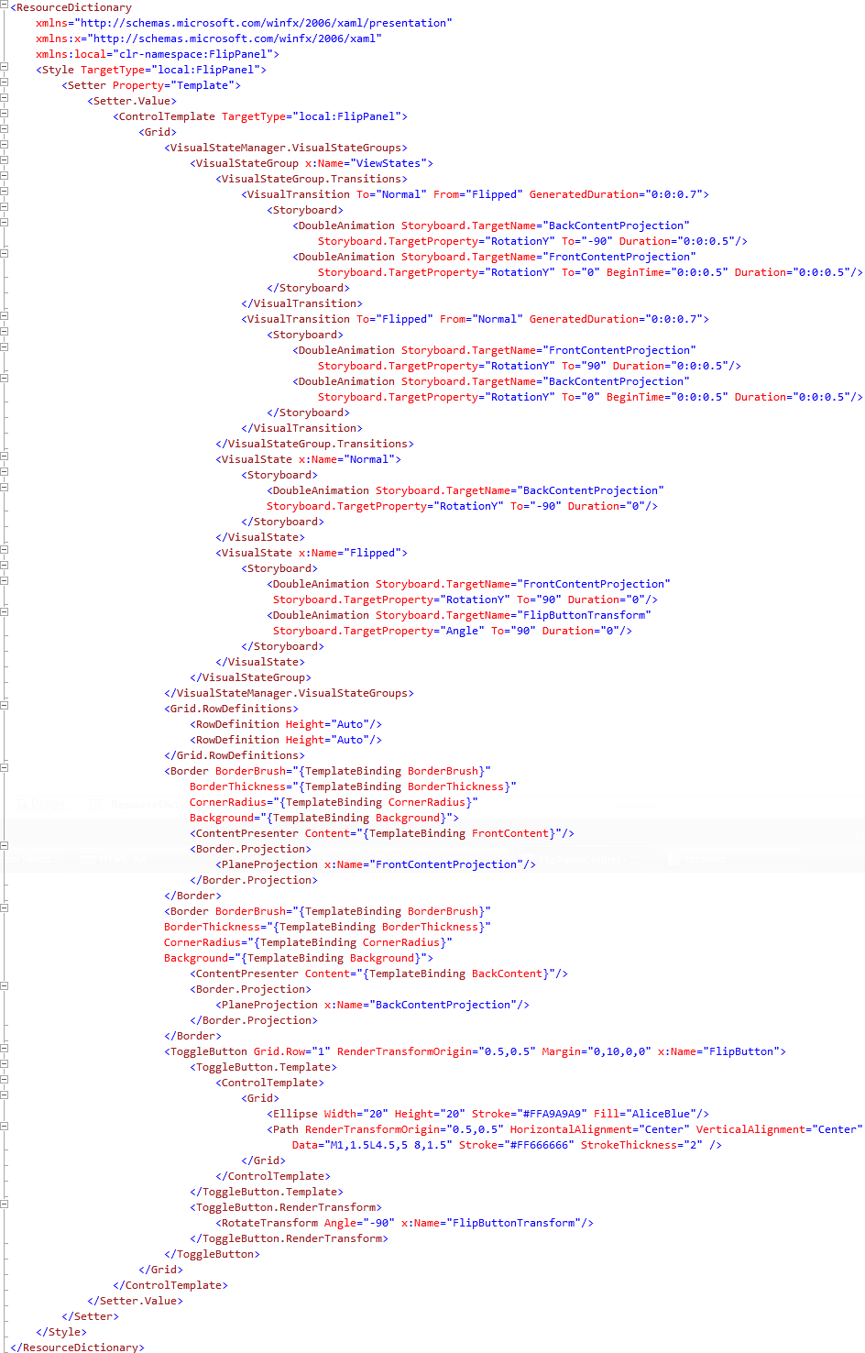Image resolution: width=865 pixels, height=1353 pixels.
Task: Collapse the VisualStateGroup.Transitions opening node
Action: pos(5,176)
